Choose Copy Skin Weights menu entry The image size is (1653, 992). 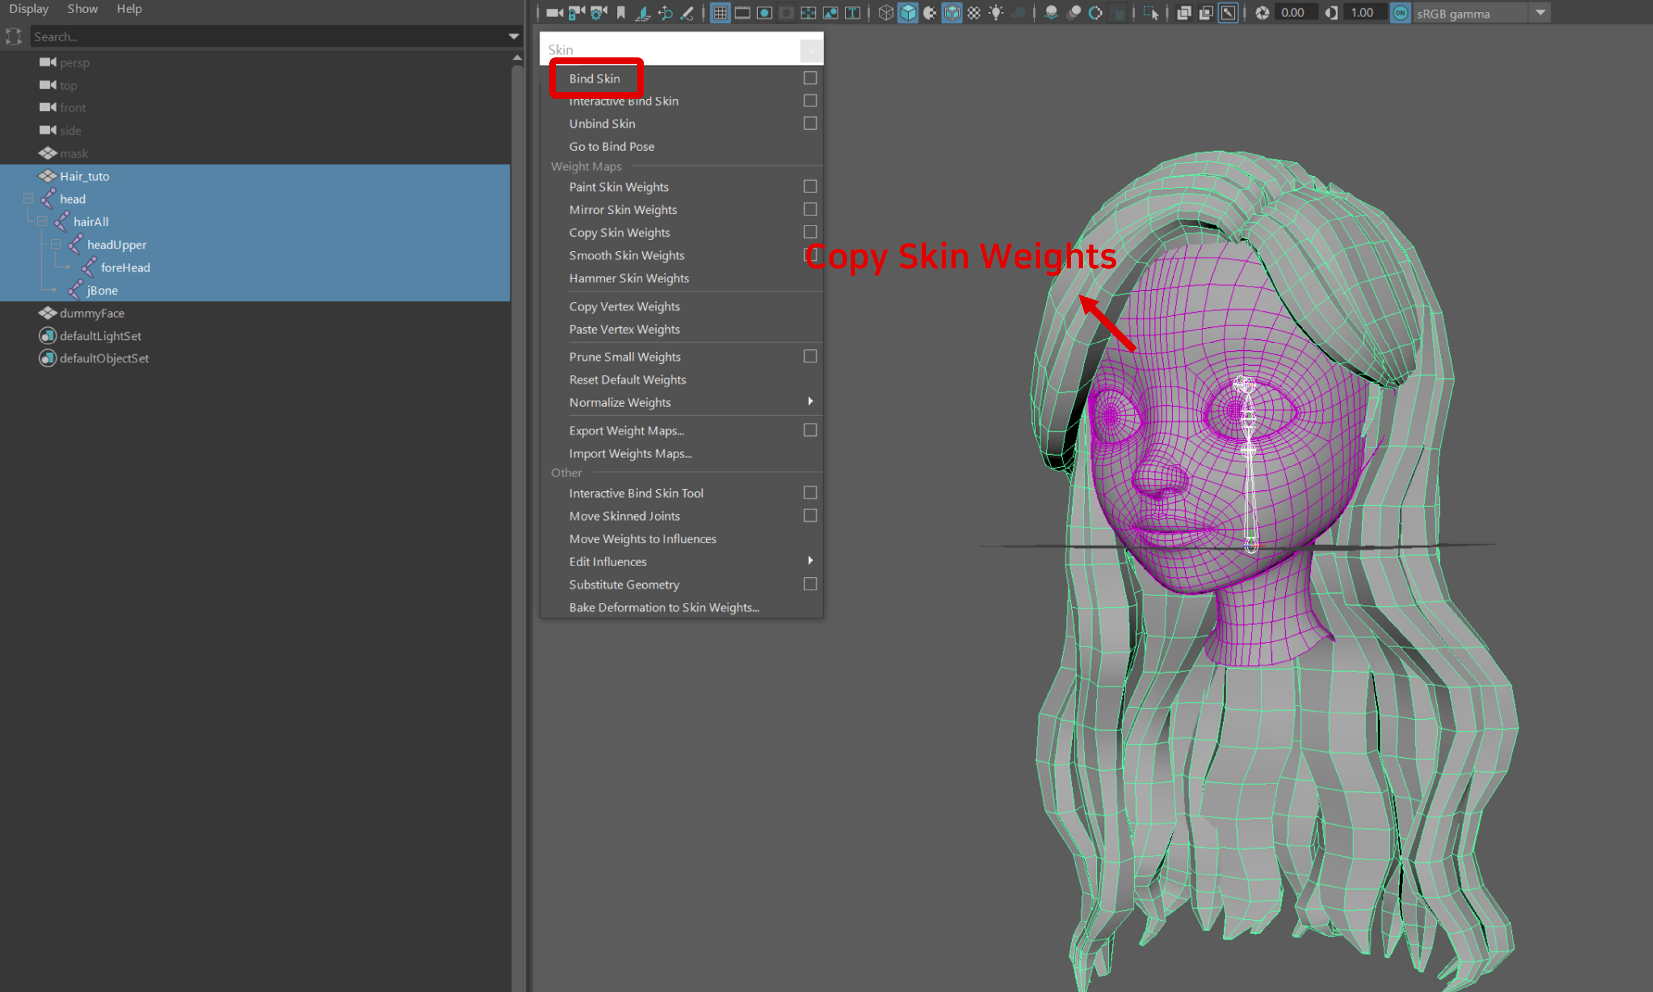[619, 232]
